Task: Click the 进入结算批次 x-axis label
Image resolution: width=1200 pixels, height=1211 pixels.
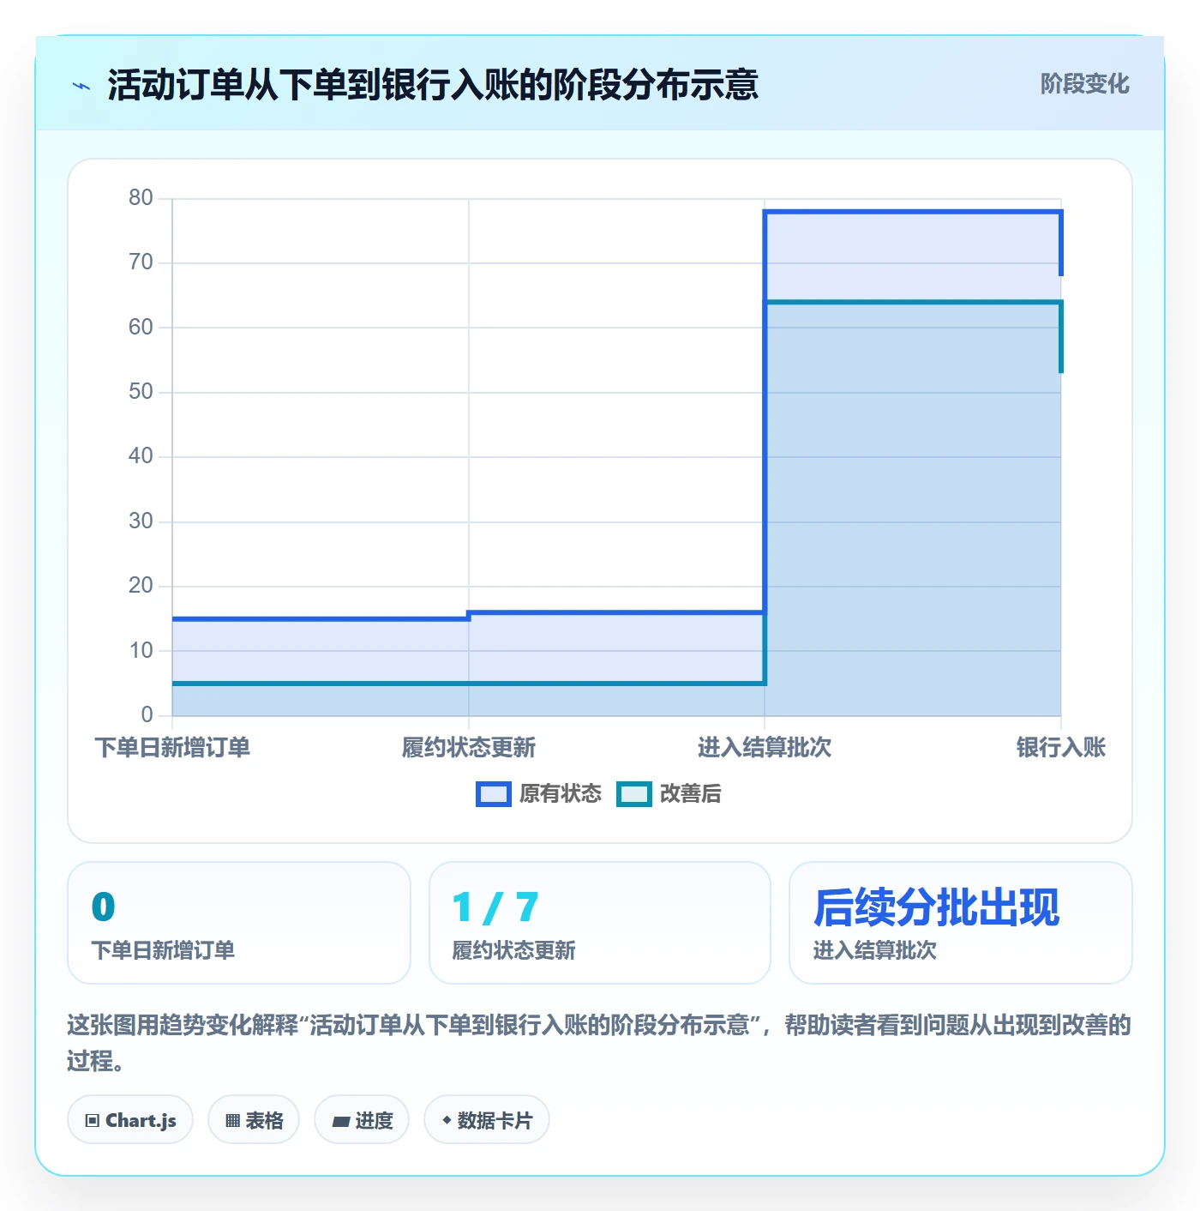Action: click(765, 748)
